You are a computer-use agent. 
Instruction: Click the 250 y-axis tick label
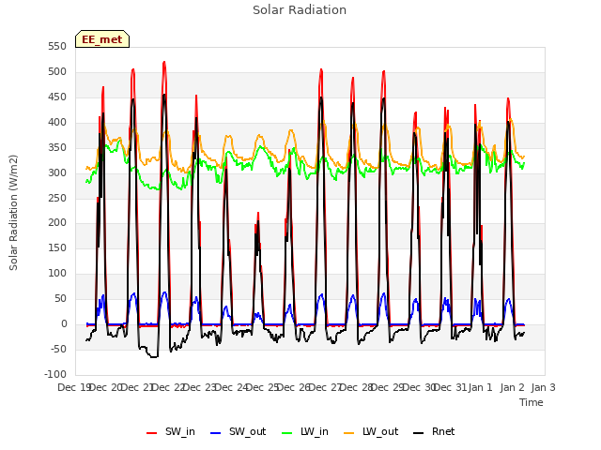(x=57, y=198)
